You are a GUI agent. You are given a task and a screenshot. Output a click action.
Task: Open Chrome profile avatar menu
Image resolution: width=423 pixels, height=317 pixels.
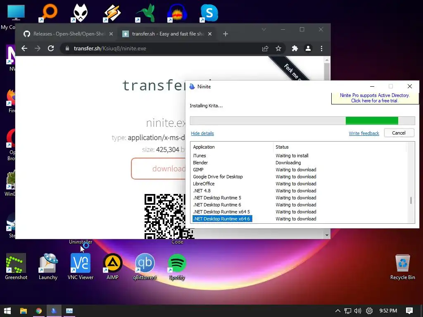tap(308, 48)
